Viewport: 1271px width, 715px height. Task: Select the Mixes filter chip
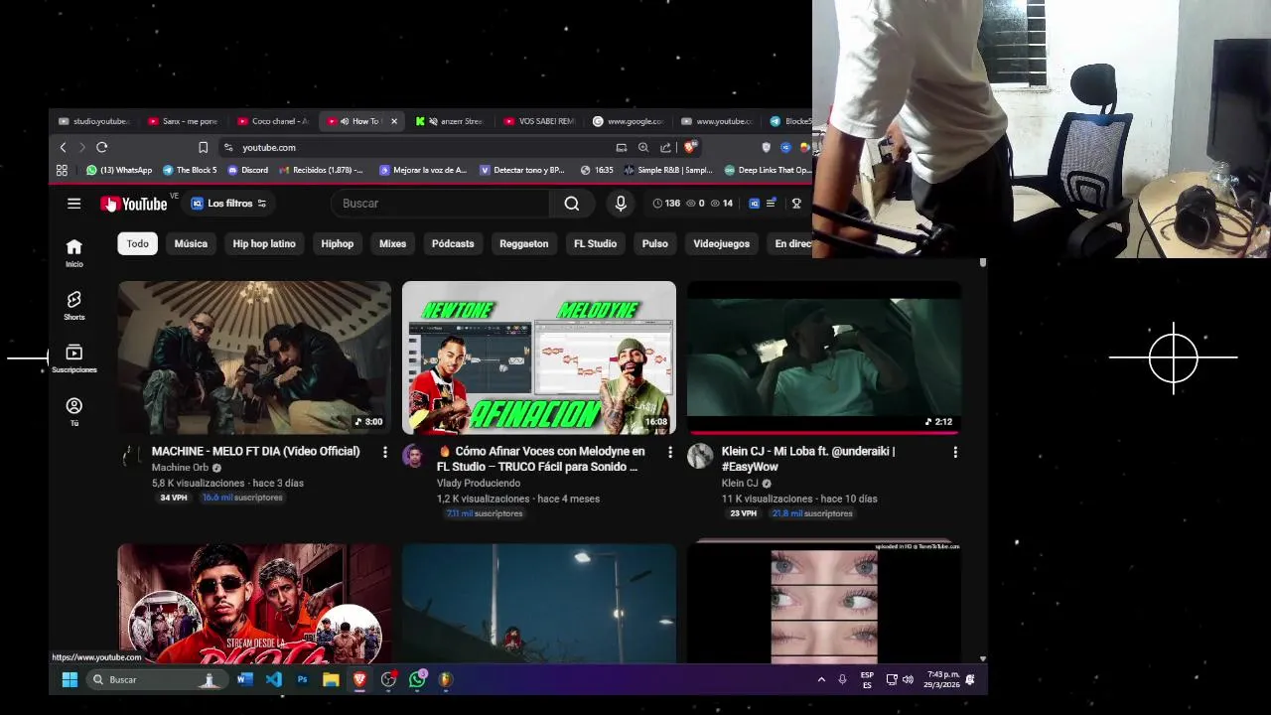pyautogui.click(x=392, y=243)
